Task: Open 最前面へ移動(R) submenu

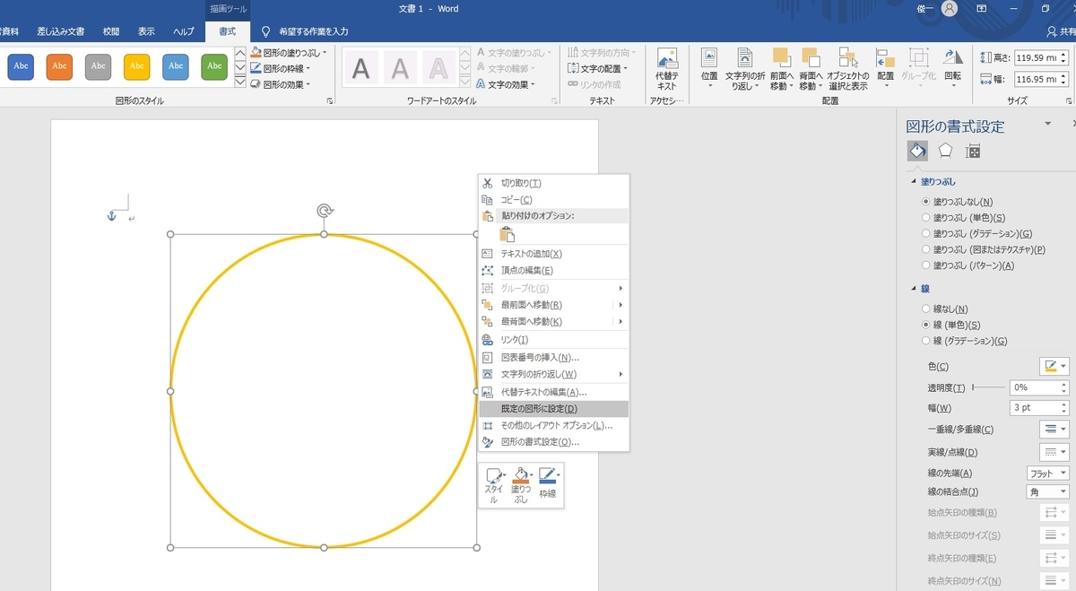Action: (x=553, y=305)
